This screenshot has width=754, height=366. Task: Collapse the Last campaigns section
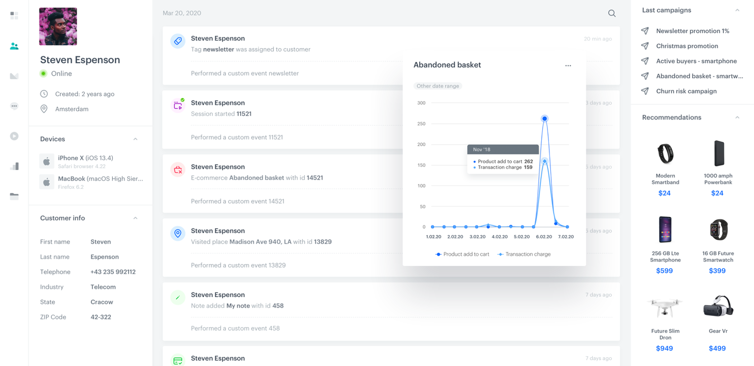737,10
